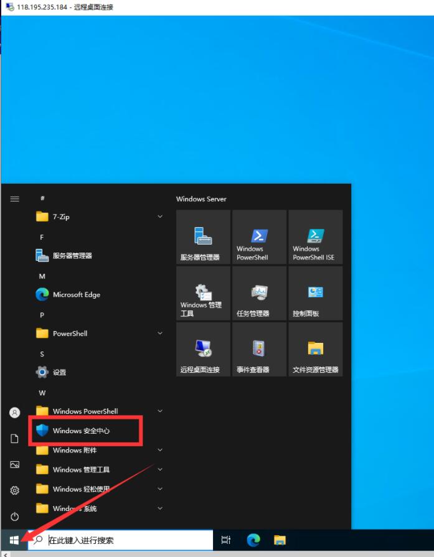434x557 pixels.
Task: Open Documents icon in Start sidebar
Action: [x=14, y=439]
